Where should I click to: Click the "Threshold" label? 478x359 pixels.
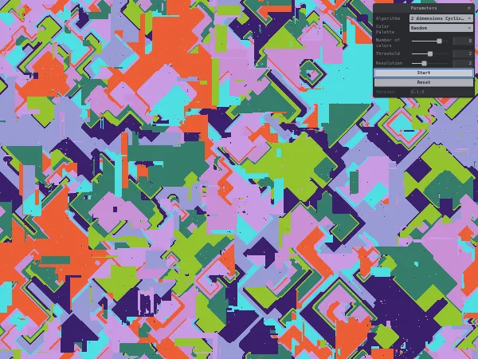click(x=387, y=53)
